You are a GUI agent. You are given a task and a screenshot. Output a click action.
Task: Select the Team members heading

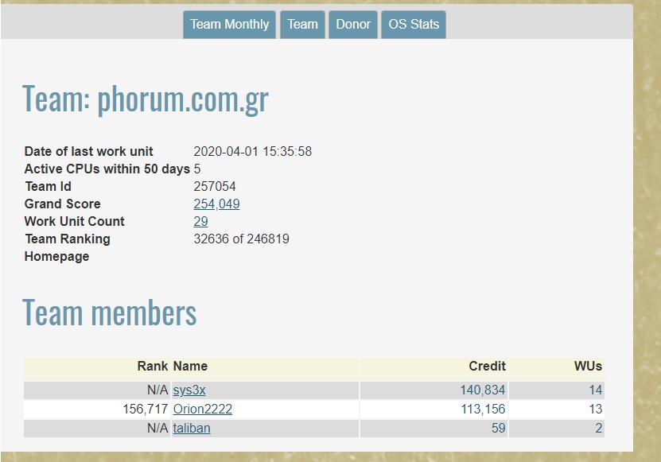(110, 313)
